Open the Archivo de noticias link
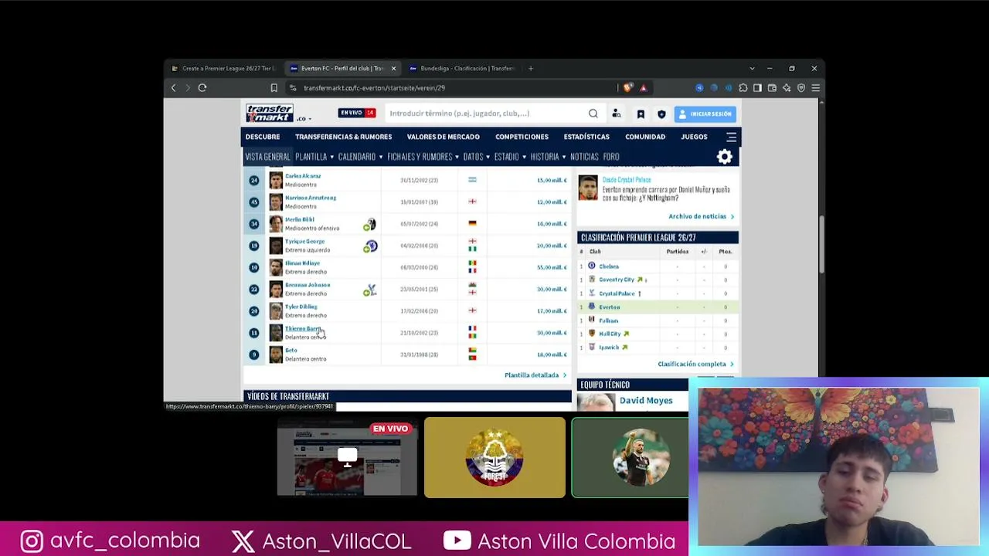Image resolution: width=989 pixels, height=556 pixels. pyautogui.click(x=701, y=216)
